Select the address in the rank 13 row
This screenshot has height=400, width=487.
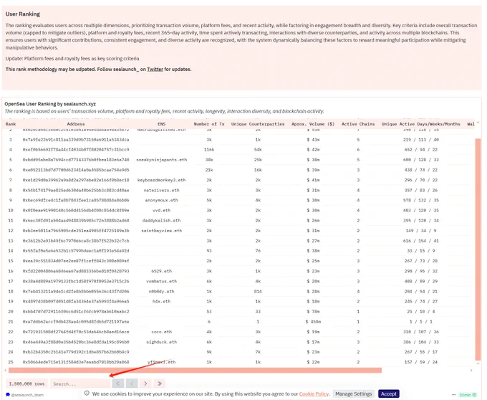click(x=76, y=241)
